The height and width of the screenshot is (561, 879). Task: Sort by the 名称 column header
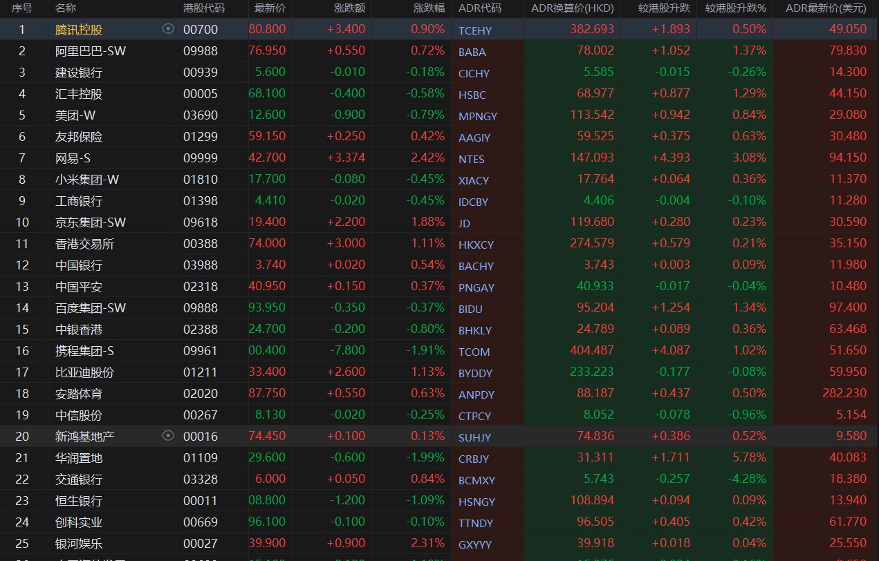click(66, 8)
